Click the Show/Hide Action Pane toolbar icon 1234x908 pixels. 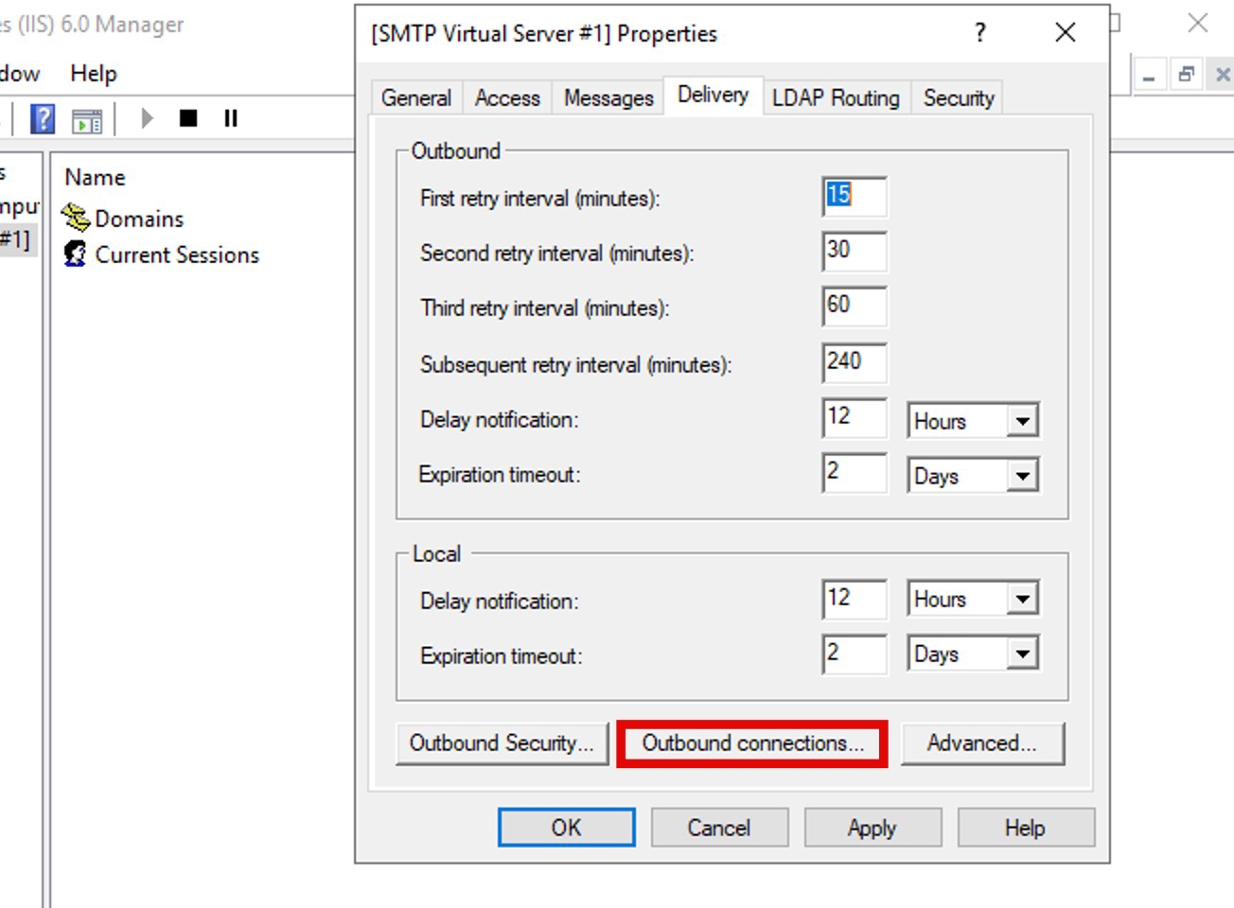[87, 120]
